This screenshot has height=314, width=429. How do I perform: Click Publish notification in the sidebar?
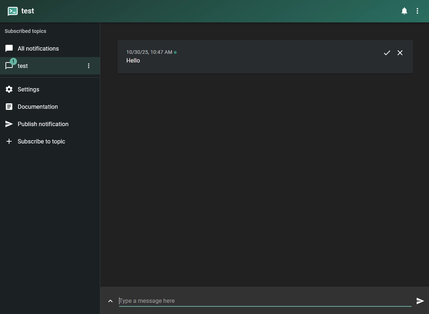coord(43,124)
